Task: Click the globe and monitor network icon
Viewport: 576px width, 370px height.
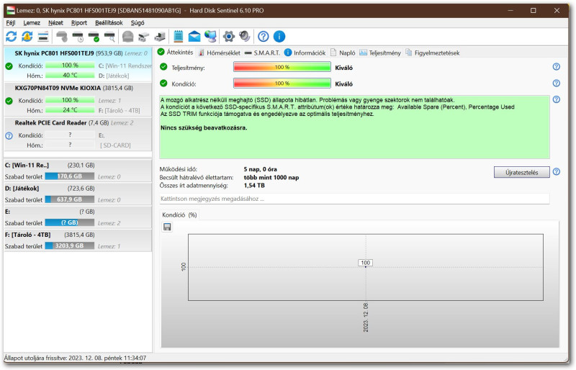Action: point(210,37)
